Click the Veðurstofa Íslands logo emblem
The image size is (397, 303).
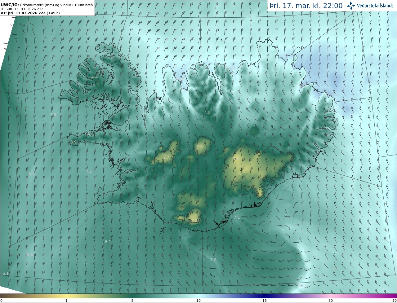point(351,6)
